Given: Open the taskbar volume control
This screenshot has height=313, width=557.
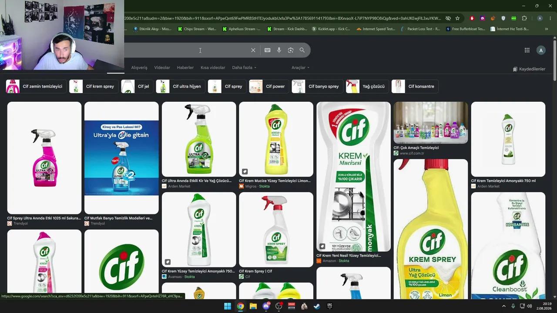Looking at the screenshot, I should 530,306.
